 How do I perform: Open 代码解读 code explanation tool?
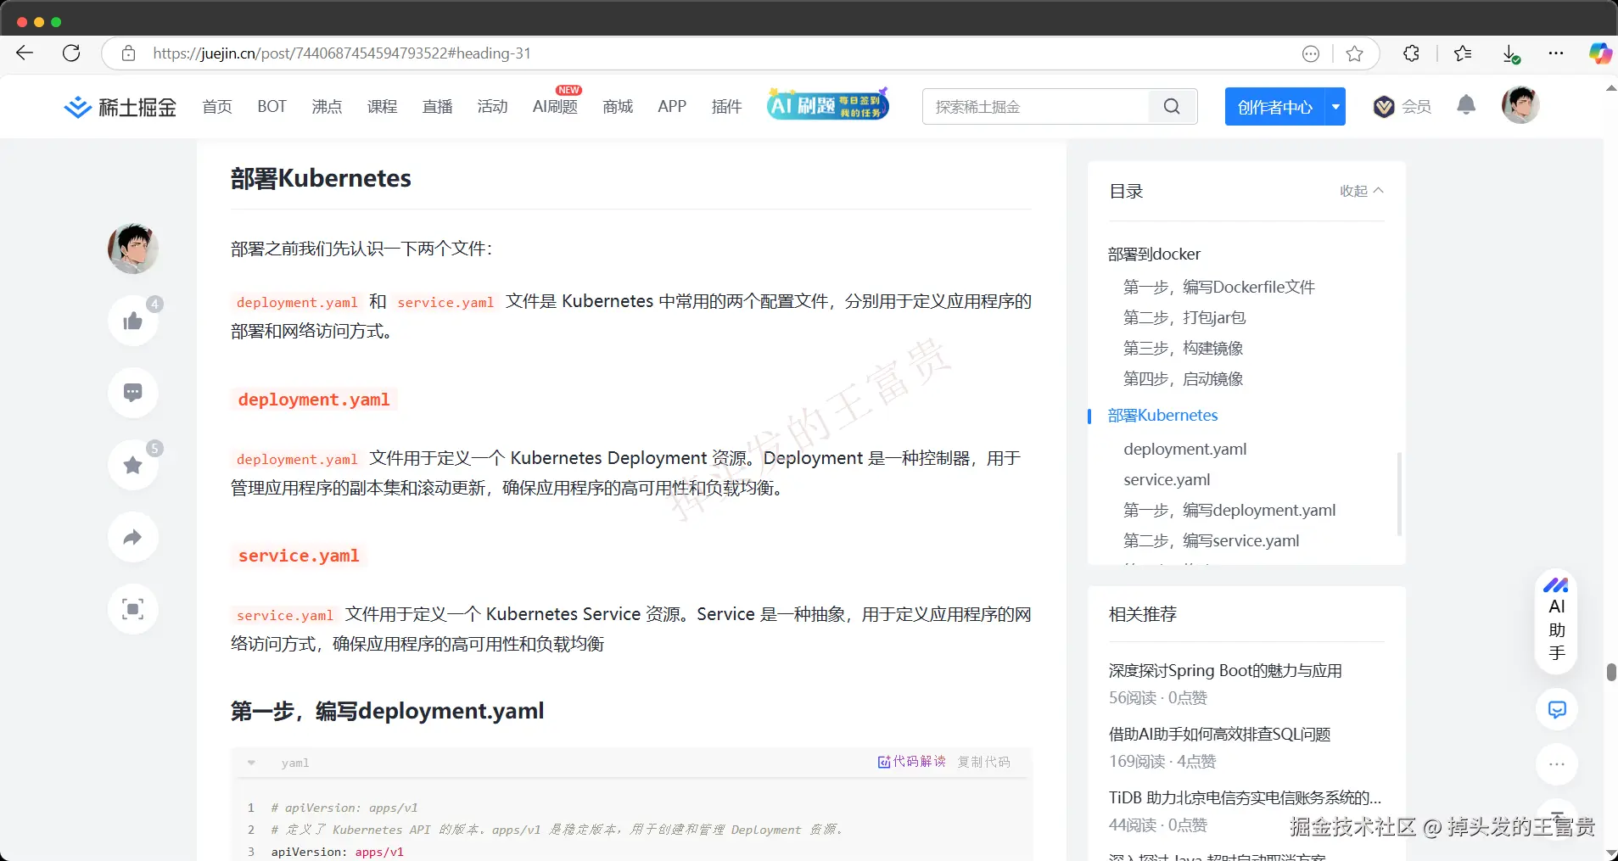910,762
